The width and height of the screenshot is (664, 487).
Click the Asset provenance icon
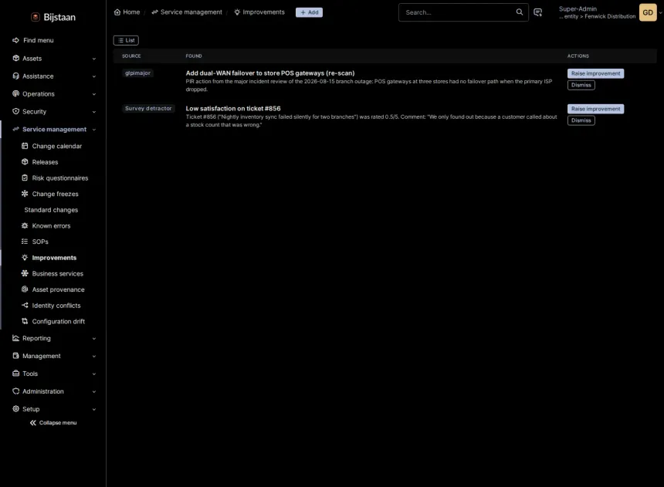25,289
